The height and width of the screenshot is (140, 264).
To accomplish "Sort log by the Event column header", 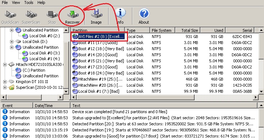I will (x=17, y=106).
